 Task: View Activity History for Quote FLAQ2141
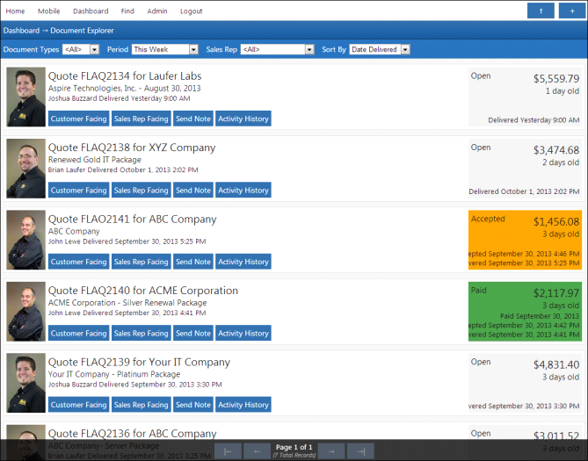pos(243,262)
